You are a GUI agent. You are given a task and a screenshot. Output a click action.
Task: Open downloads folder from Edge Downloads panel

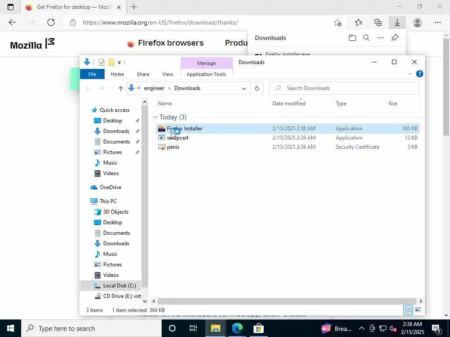(x=352, y=38)
